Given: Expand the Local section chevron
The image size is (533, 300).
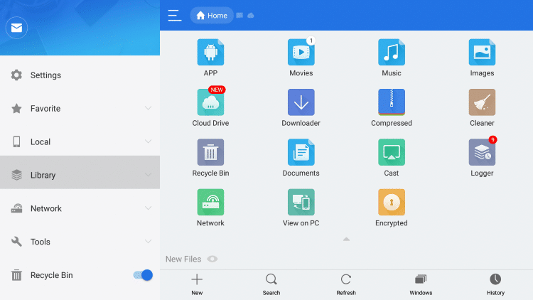Looking at the screenshot, I should click(x=148, y=142).
